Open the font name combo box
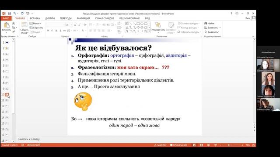This screenshot has height=157, width=280. click(x=56, y=25)
